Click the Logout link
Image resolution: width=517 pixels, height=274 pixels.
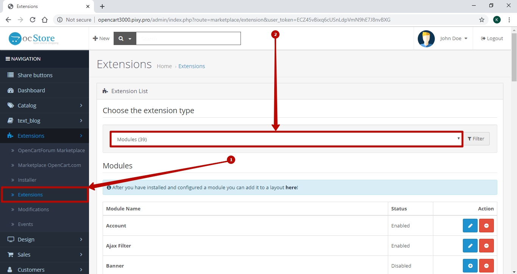coord(492,39)
